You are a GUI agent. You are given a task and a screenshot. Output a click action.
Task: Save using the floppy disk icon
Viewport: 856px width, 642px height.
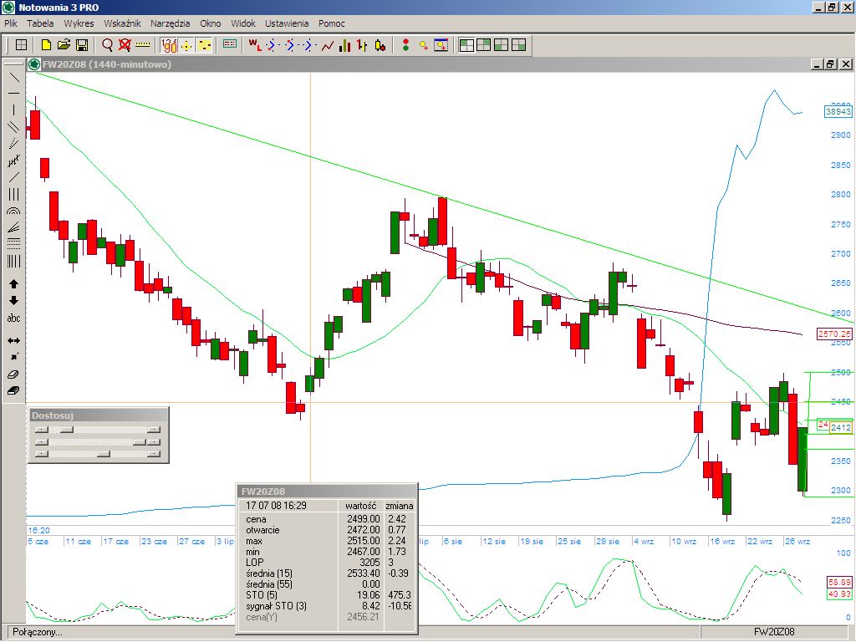click(81, 45)
